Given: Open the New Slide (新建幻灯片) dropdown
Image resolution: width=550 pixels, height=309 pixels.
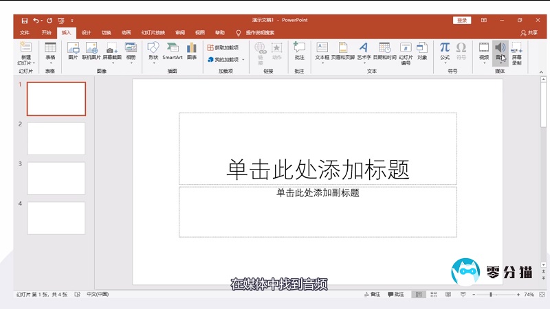Looking at the screenshot, I should [26, 62].
